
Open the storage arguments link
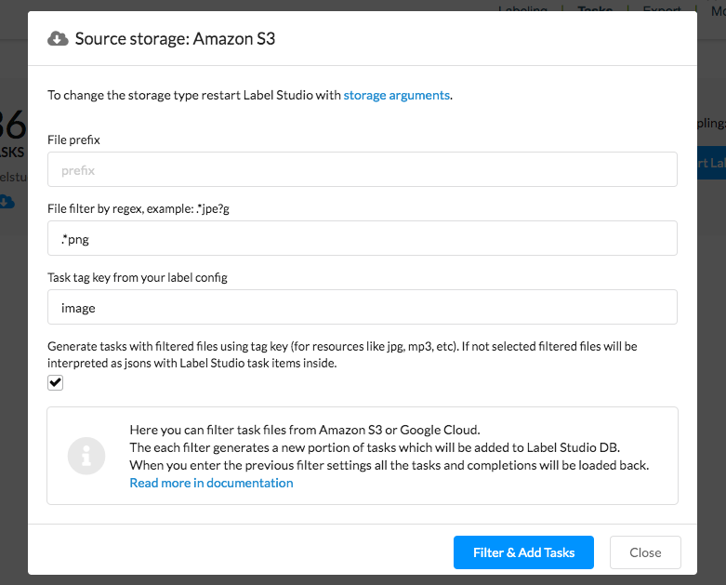pos(397,95)
